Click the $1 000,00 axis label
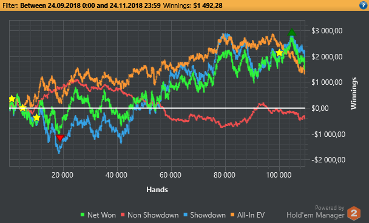The image size is (369, 223). (x=327, y=82)
